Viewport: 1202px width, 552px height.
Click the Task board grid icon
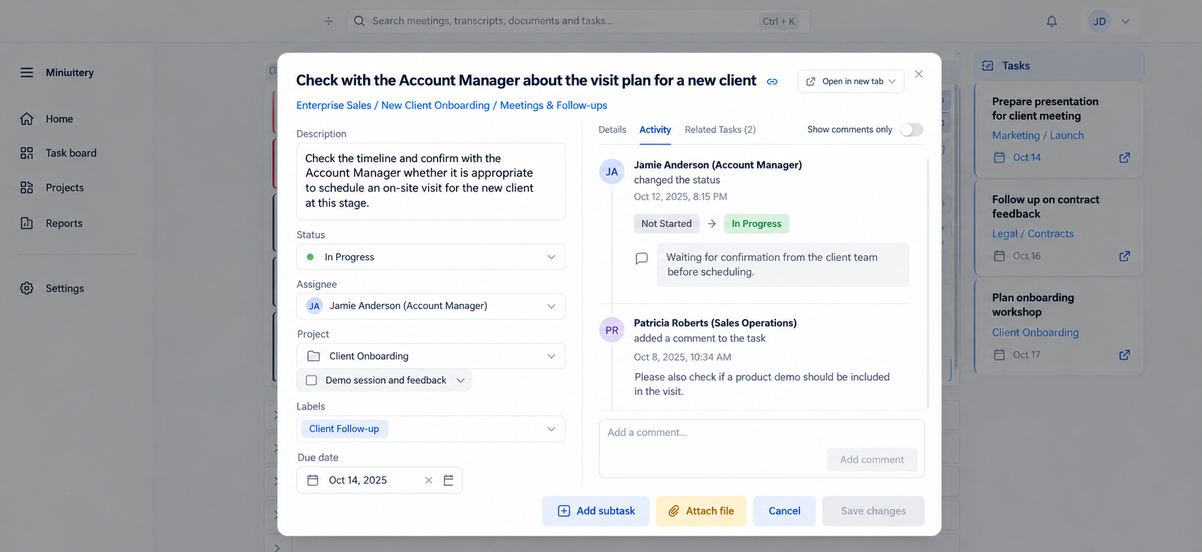pos(27,153)
